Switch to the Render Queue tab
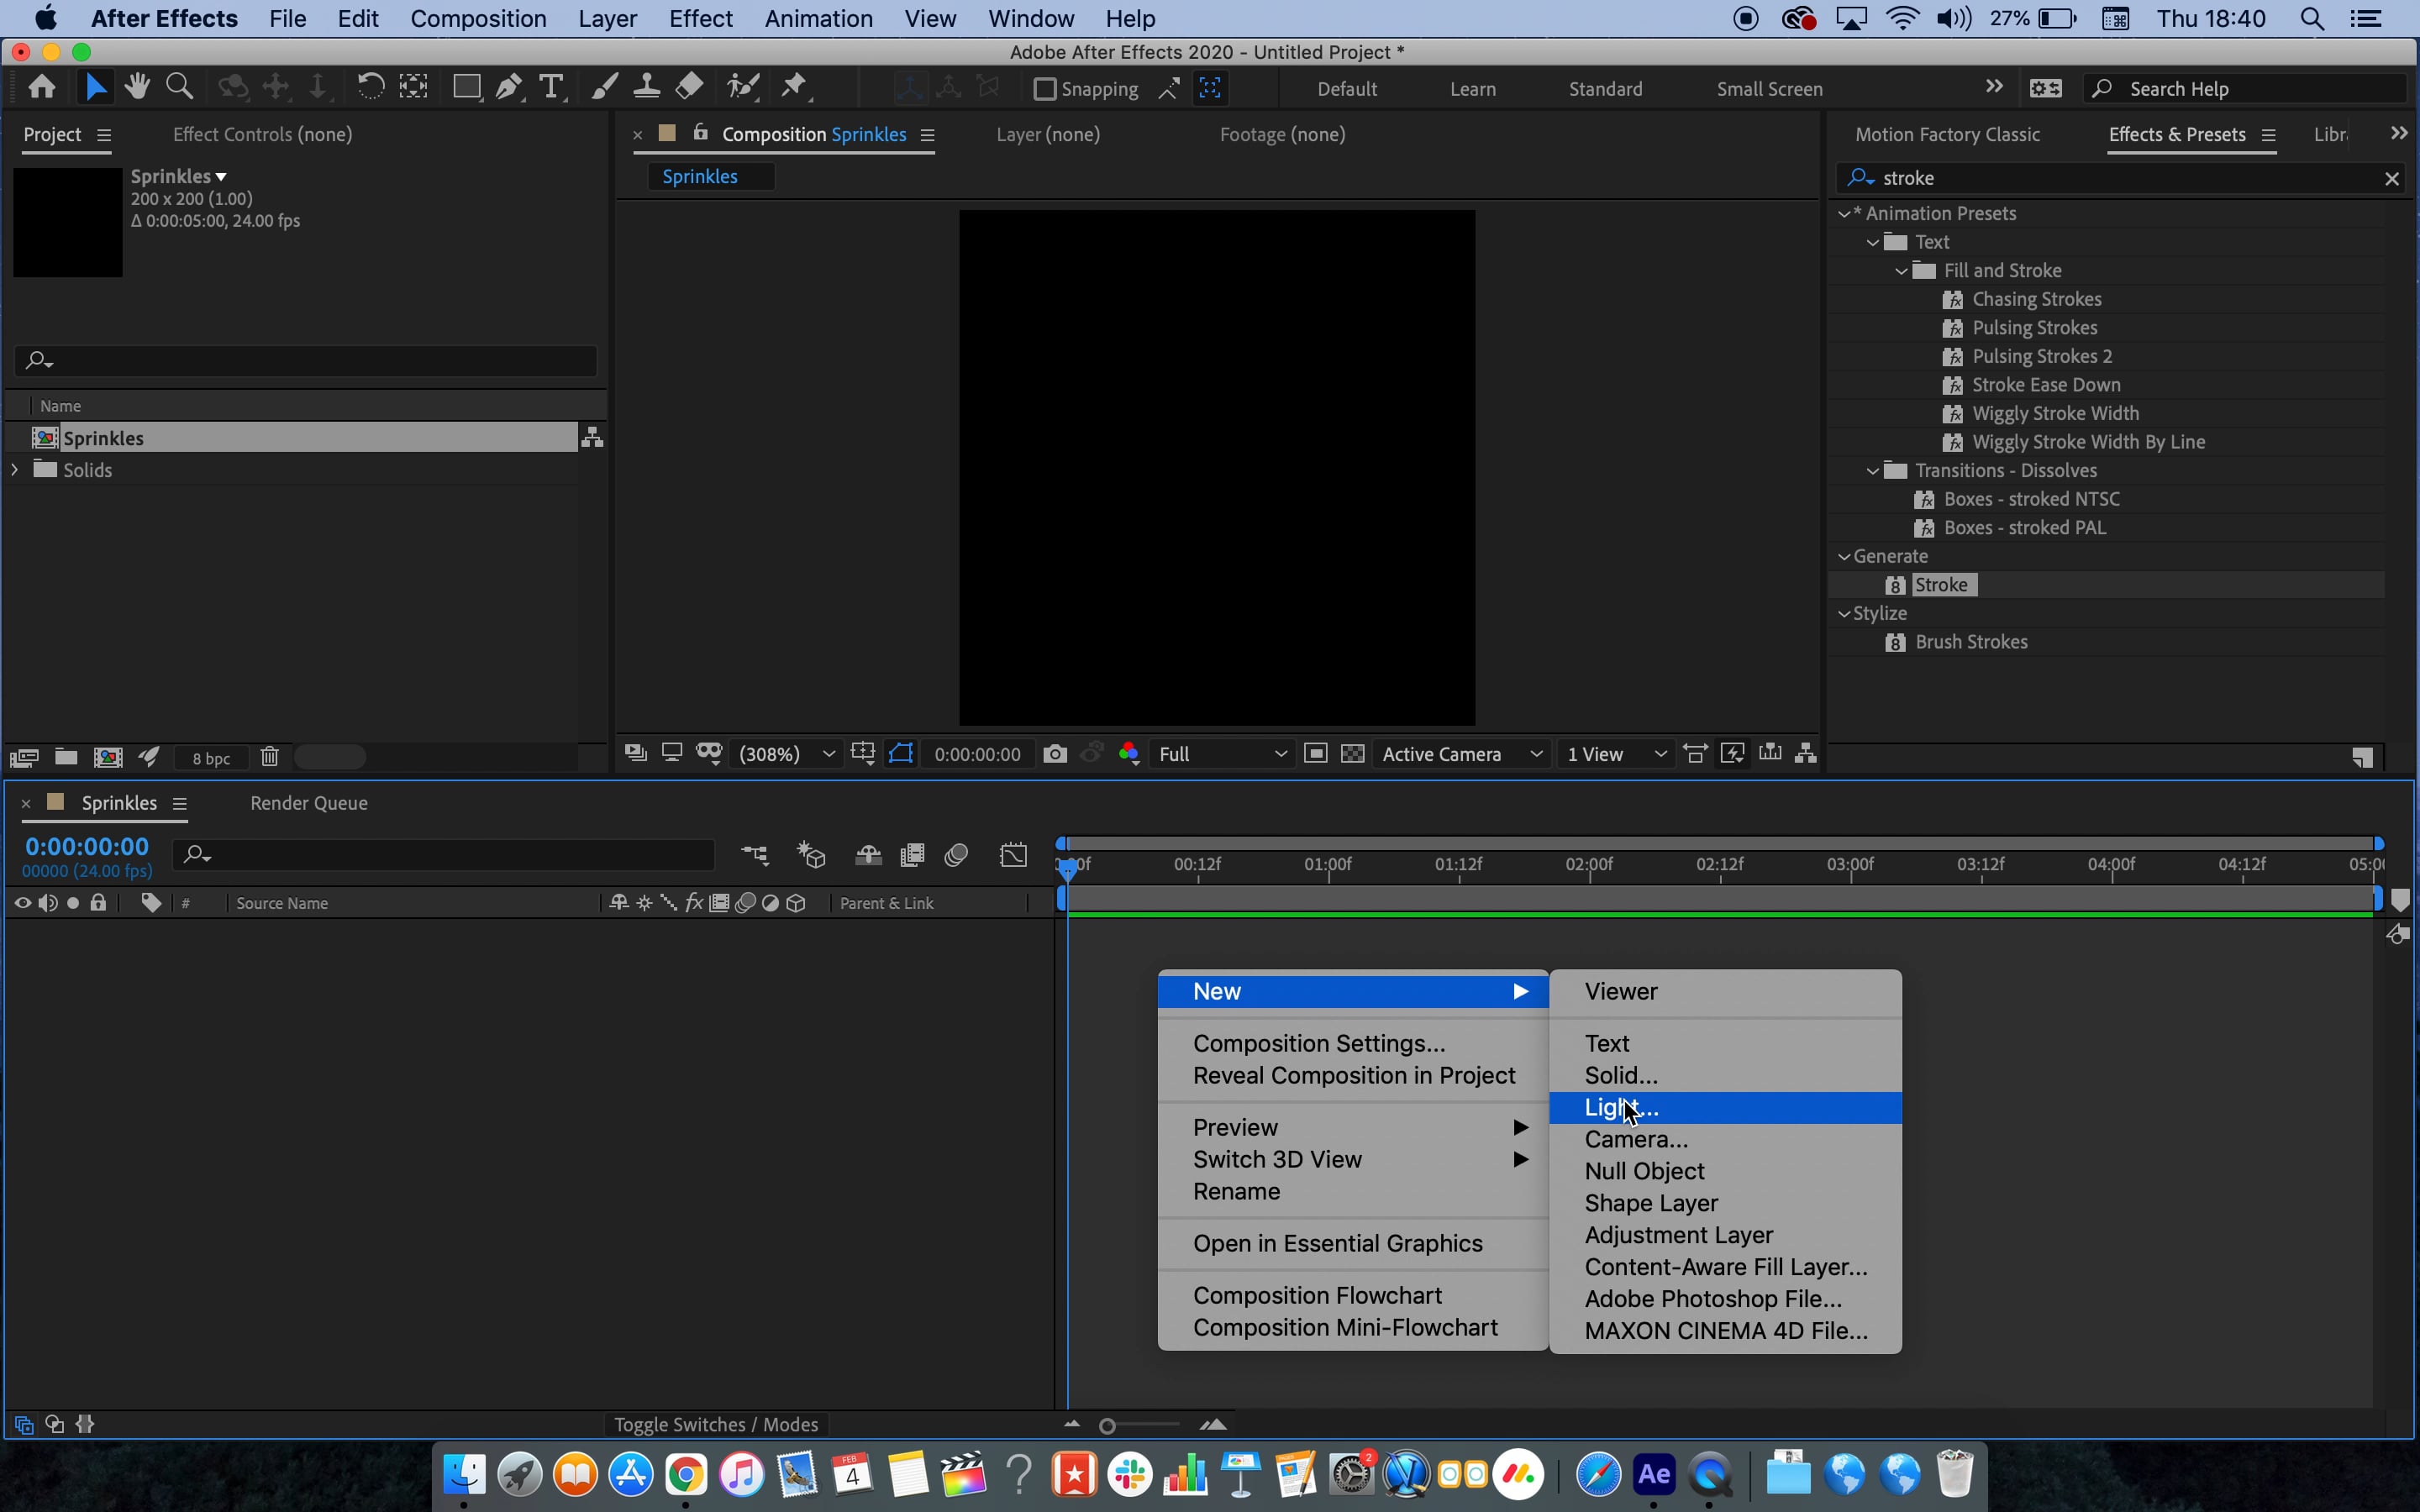Image resolution: width=2420 pixels, height=1512 pixels. [308, 803]
